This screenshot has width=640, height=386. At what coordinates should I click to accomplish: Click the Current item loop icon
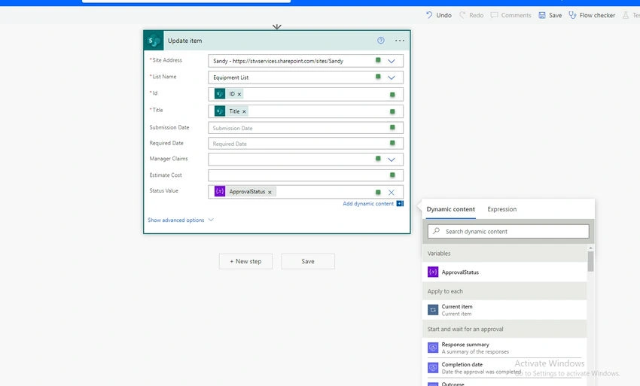click(x=433, y=310)
